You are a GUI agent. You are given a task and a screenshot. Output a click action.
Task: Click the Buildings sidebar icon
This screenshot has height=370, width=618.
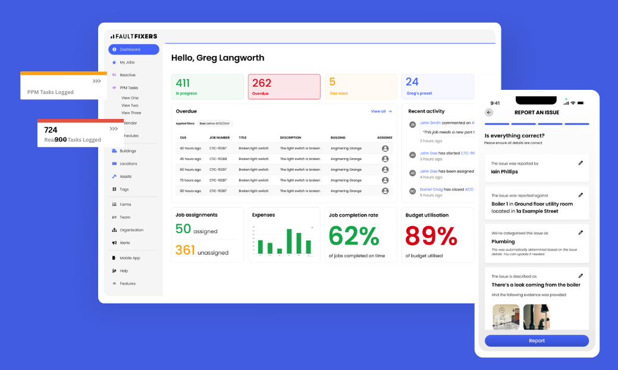click(x=114, y=151)
